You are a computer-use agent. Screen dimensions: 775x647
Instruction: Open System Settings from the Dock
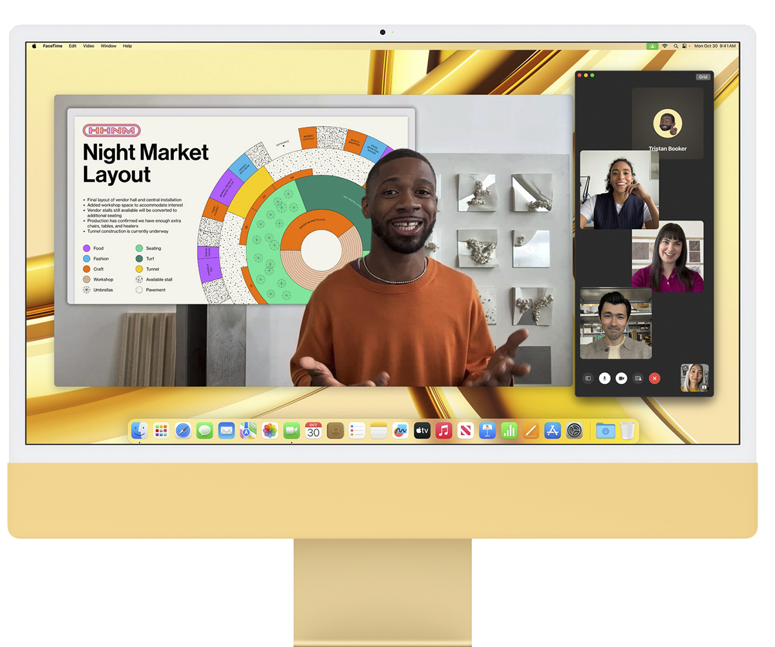[575, 431]
